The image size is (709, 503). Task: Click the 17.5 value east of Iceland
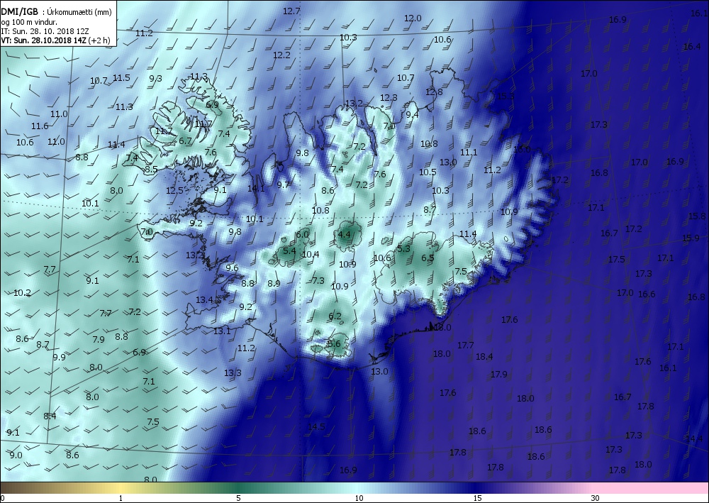click(x=616, y=260)
